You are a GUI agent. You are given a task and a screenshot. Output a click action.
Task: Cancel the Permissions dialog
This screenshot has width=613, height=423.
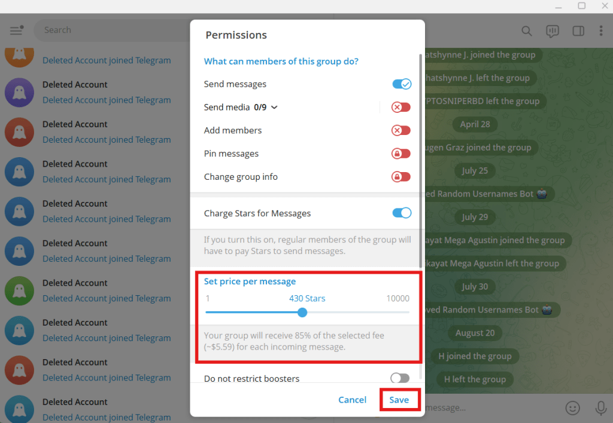352,400
